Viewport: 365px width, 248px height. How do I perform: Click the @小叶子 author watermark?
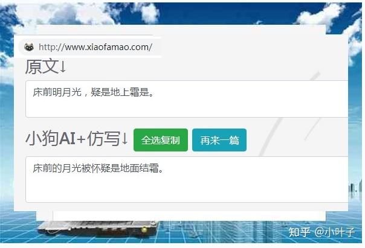pyautogui.click(x=335, y=232)
